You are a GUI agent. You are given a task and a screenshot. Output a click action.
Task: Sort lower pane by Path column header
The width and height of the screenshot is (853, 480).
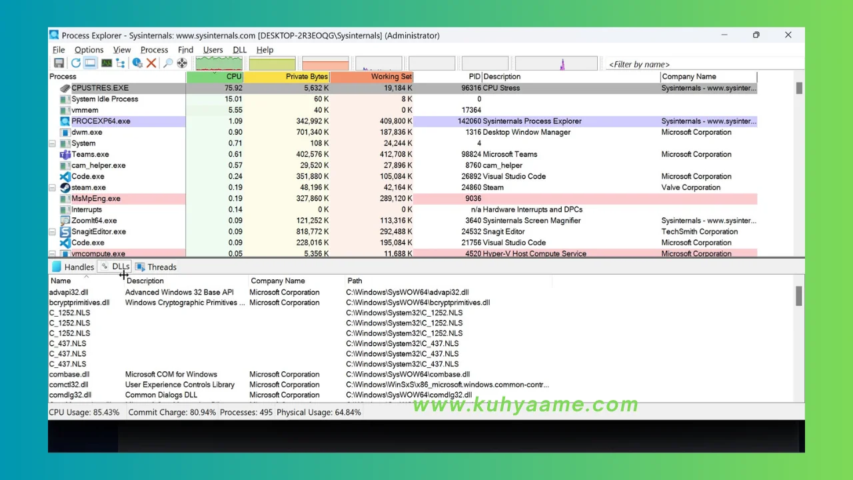[448, 281]
